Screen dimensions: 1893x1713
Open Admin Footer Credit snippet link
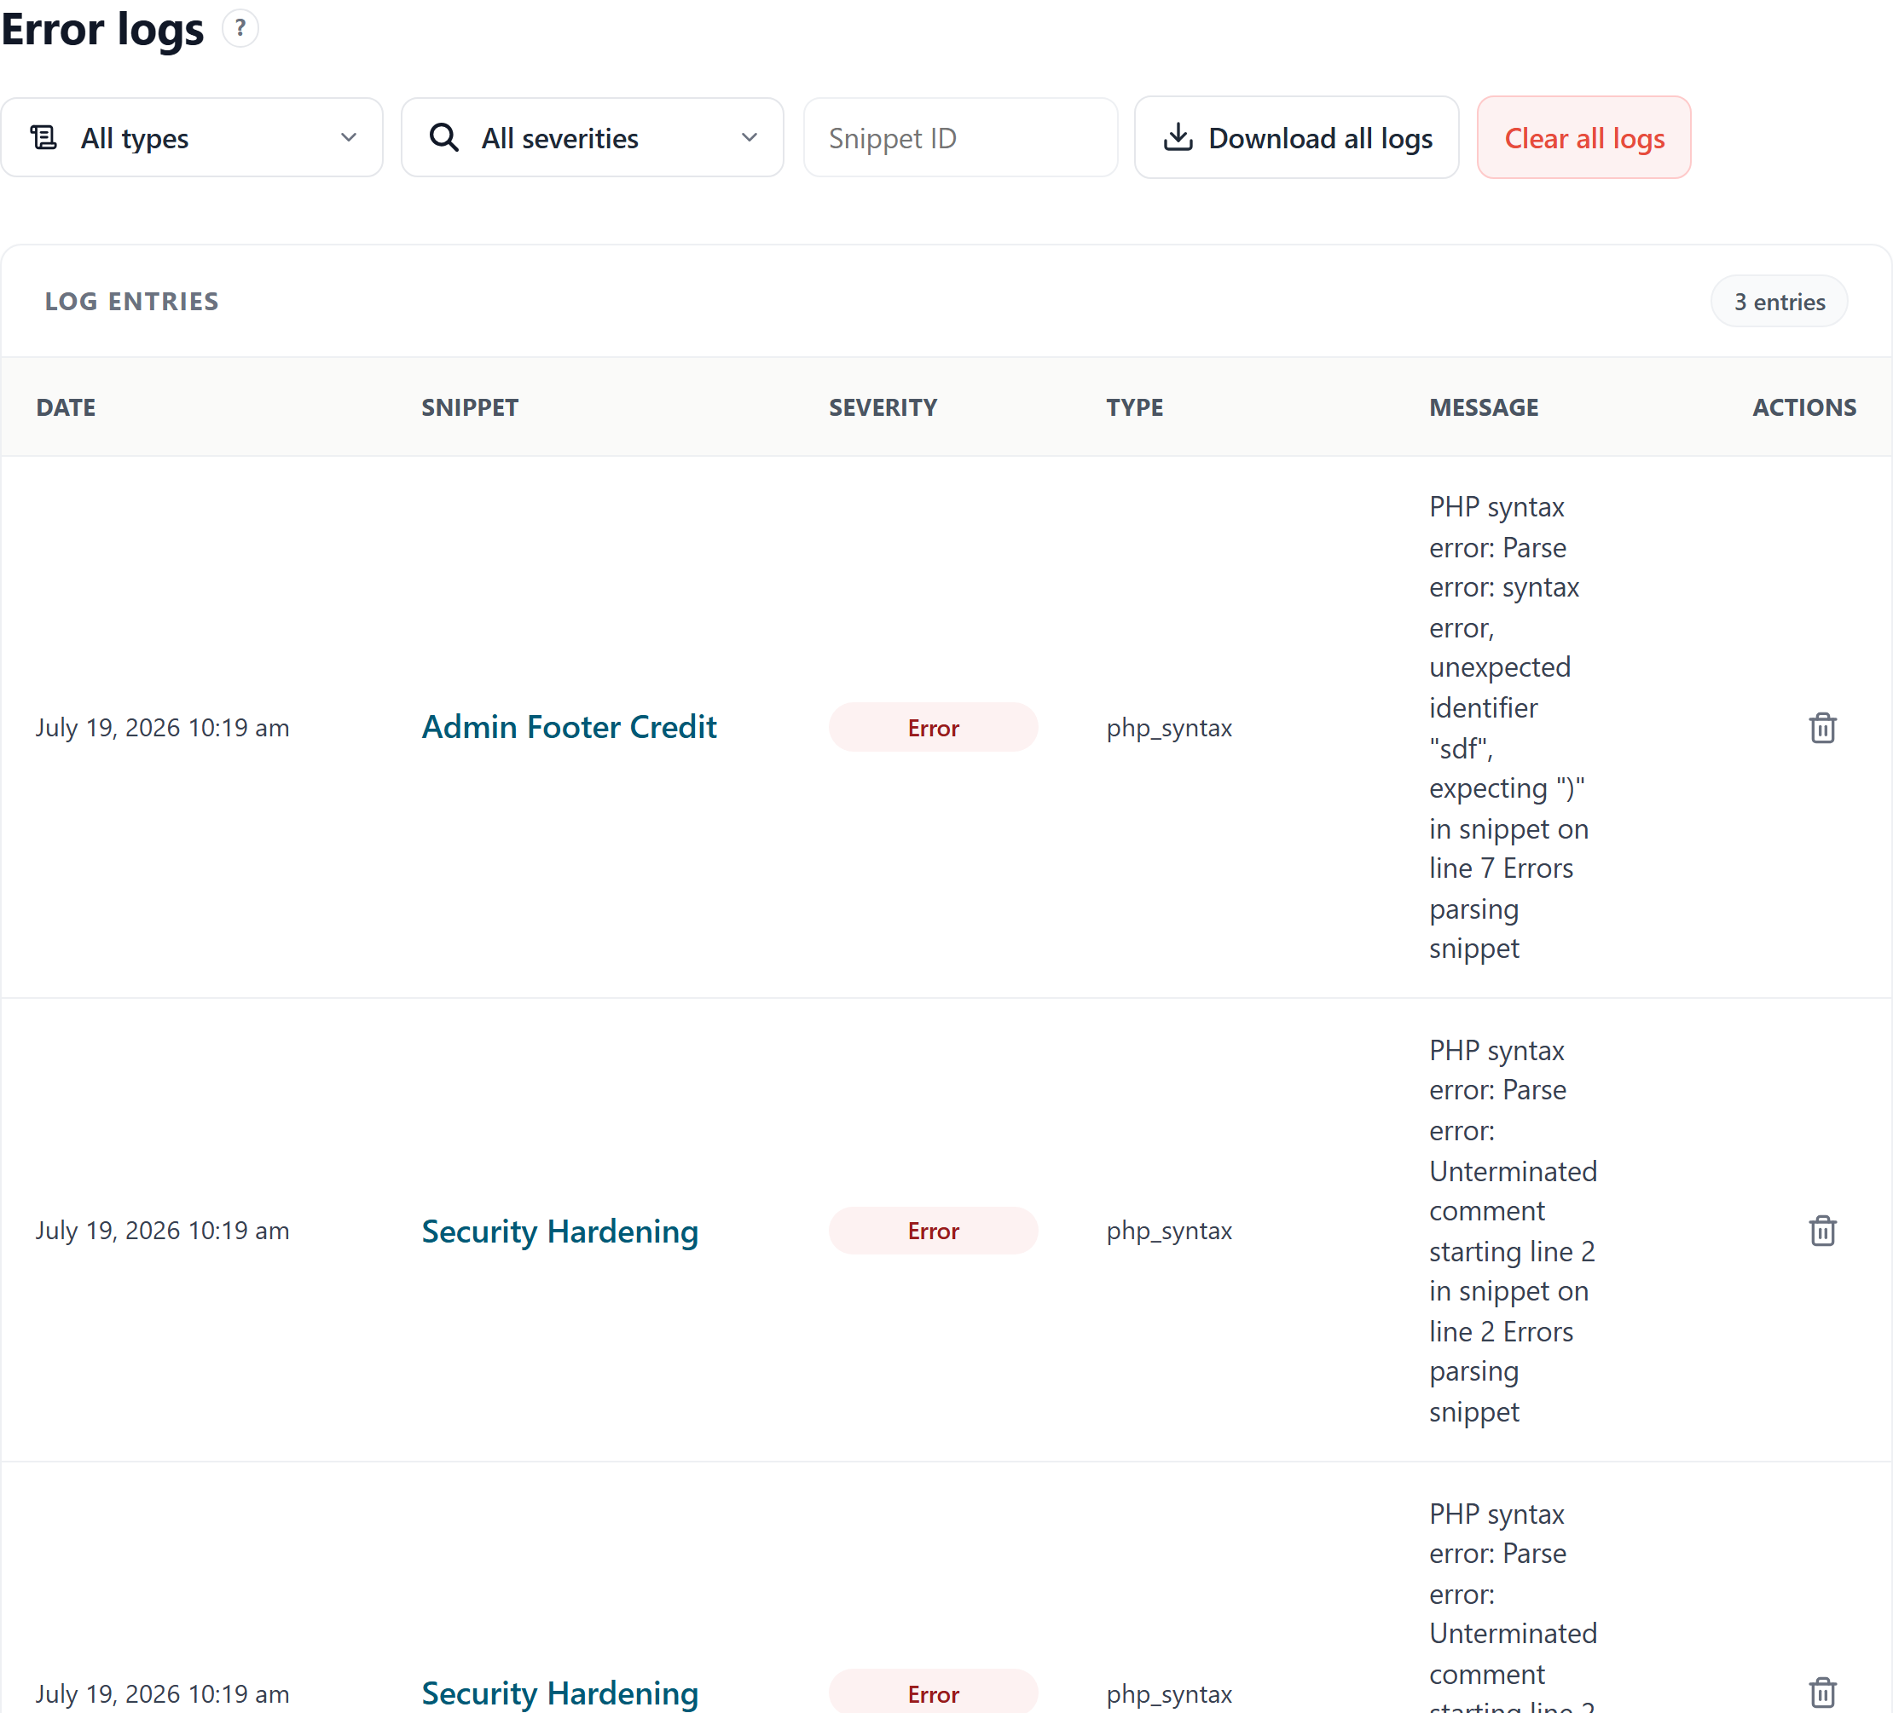click(569, 728)
